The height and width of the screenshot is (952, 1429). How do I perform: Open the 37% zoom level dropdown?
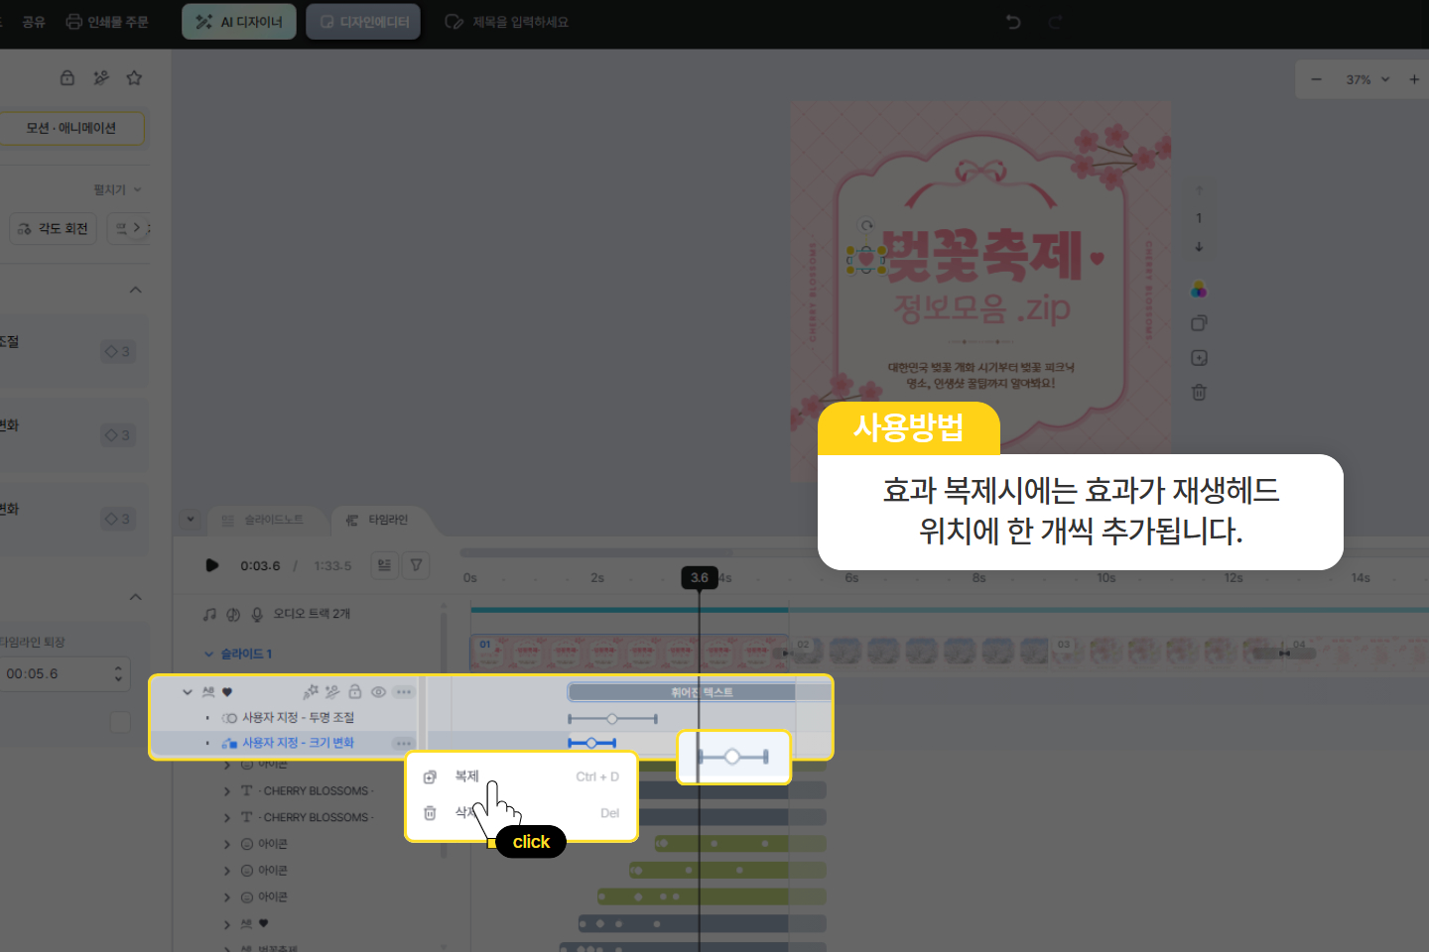tap(1367, 79)
